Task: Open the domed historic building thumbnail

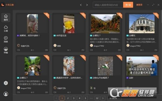Action: point(142,24)
